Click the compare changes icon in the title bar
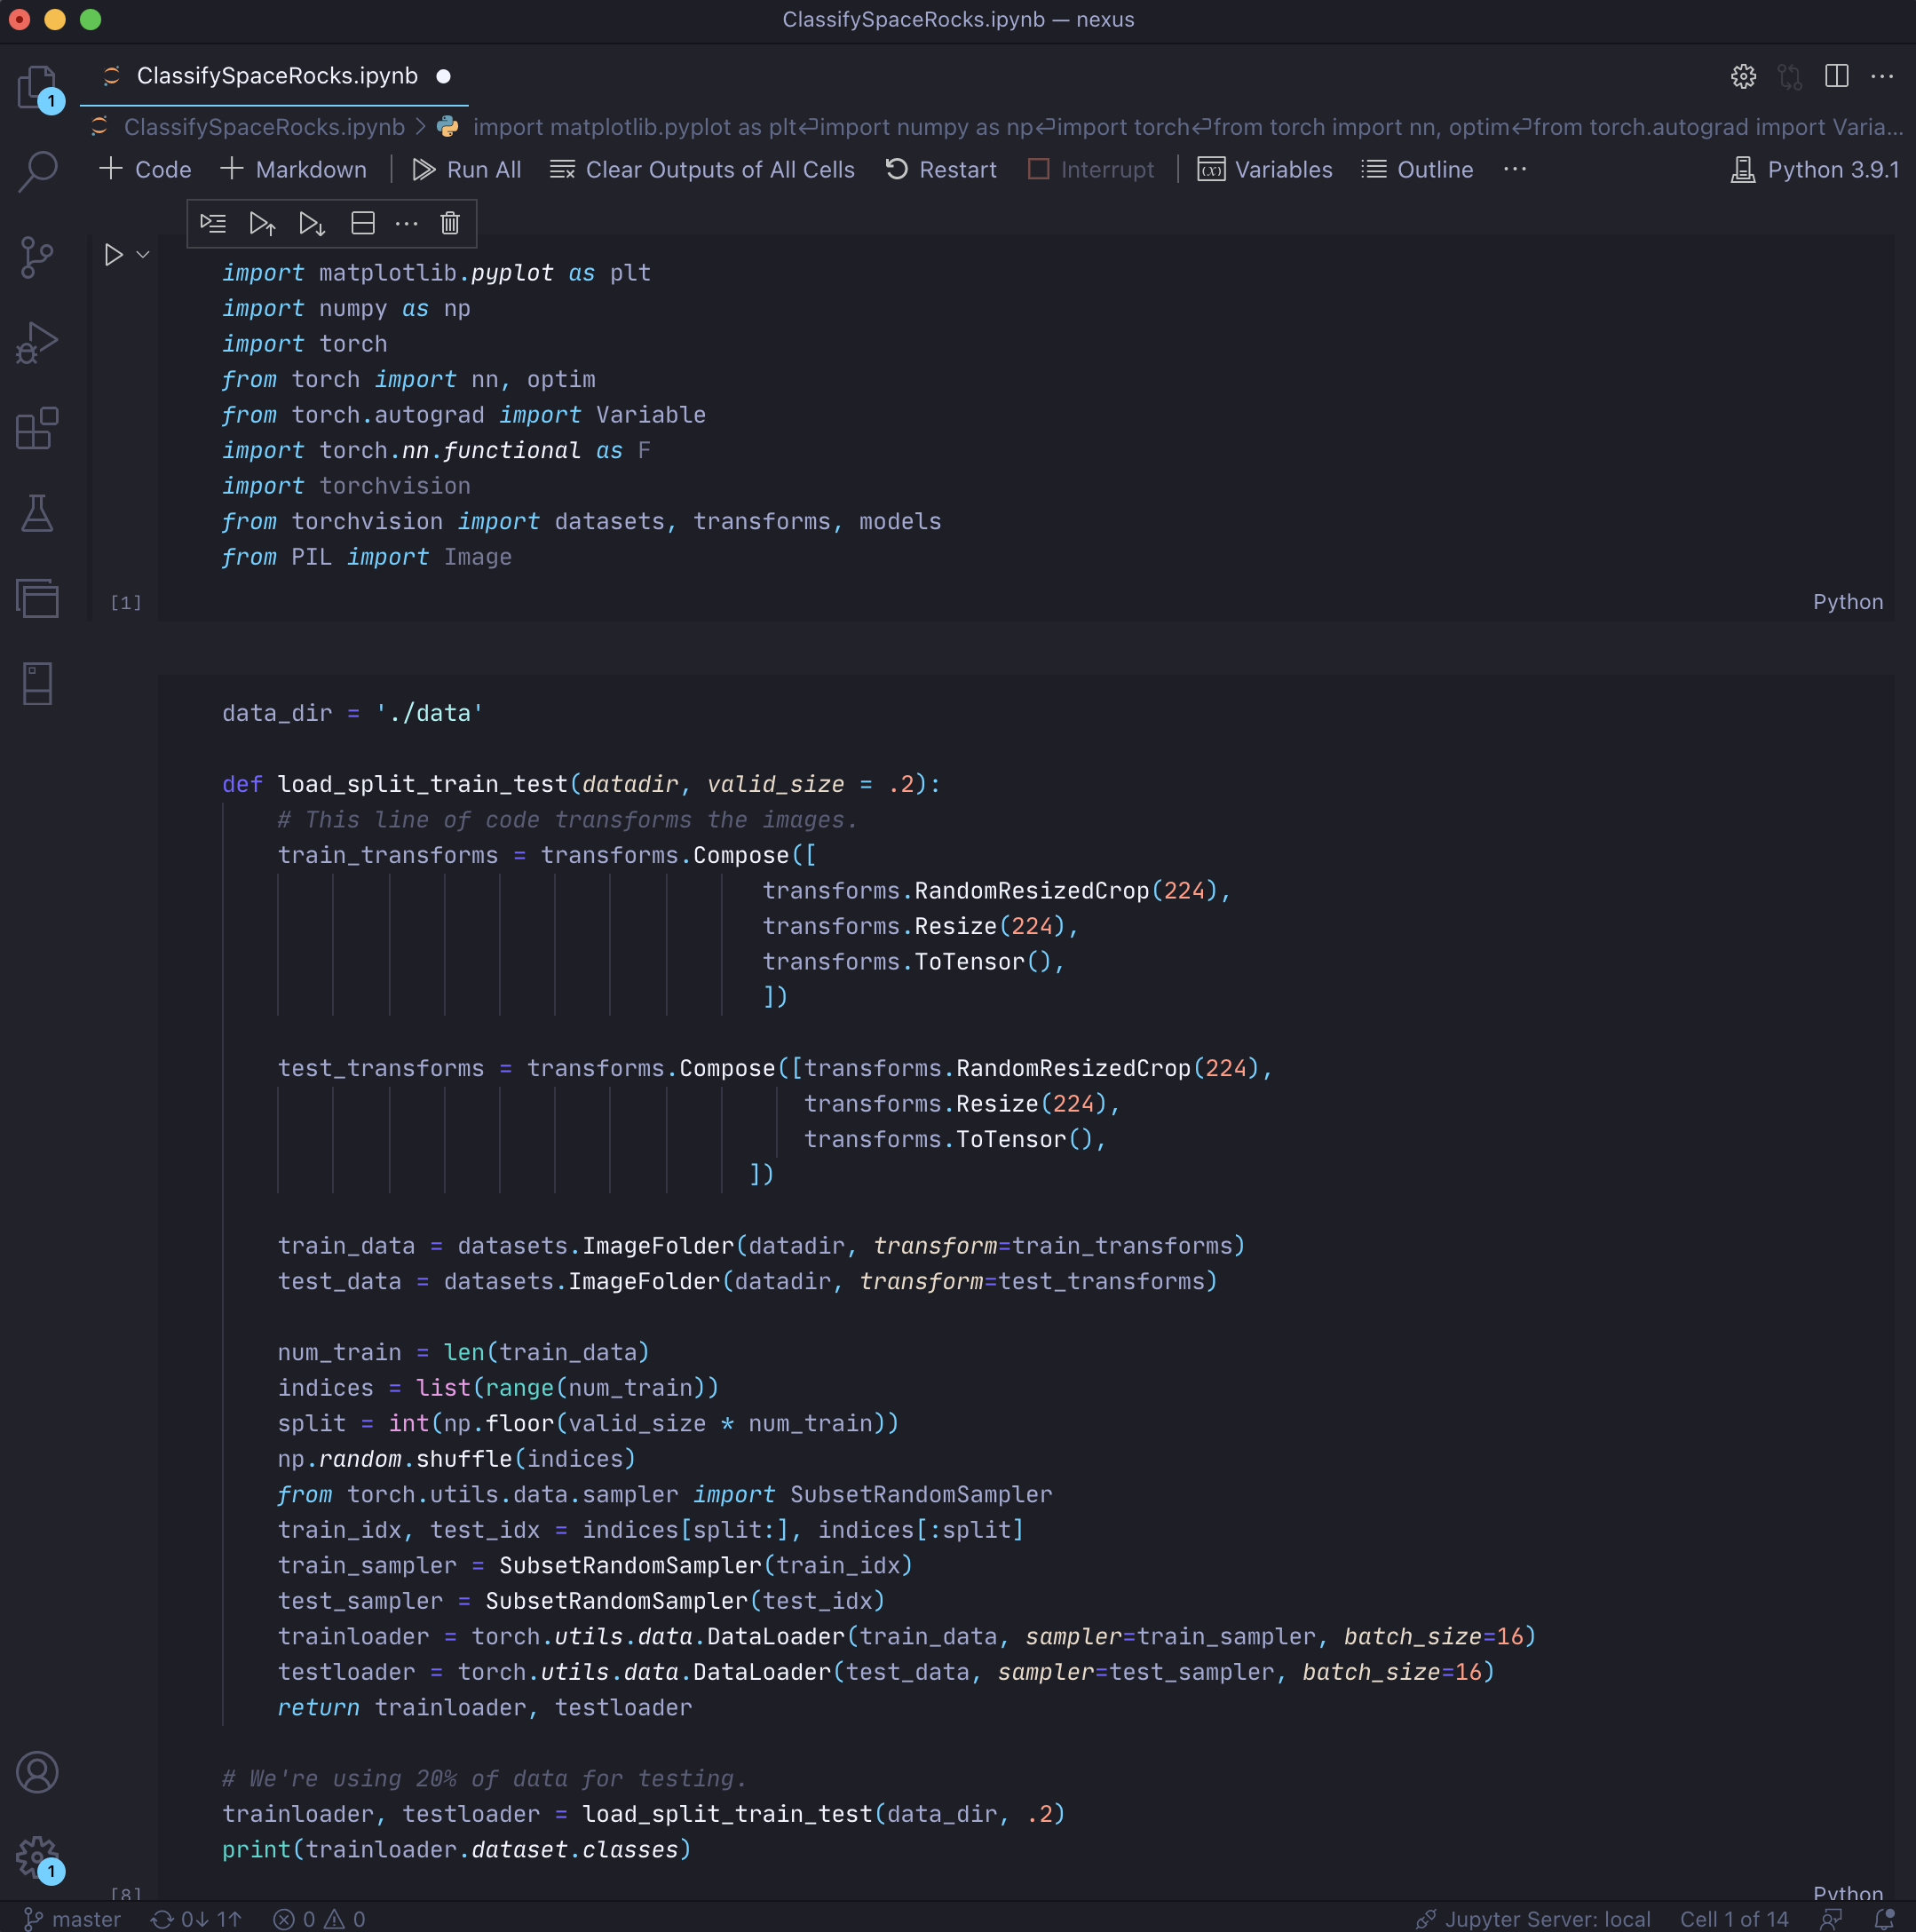This screenshot has height=1932, width=1916. pyautogui.click(x=1790, y=76)
